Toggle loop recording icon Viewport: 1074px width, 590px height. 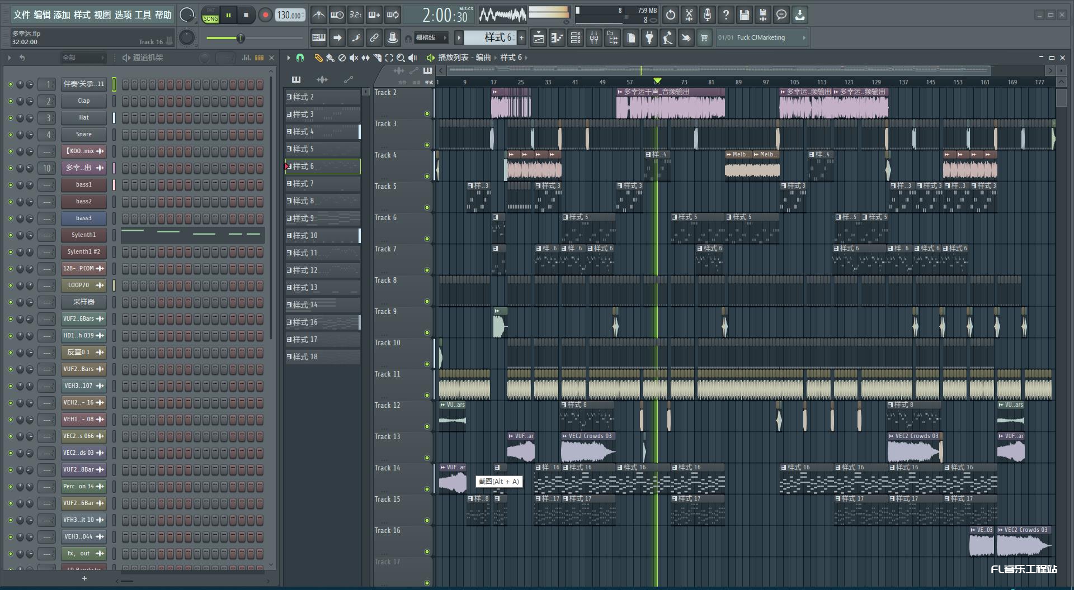pyautogui.click(x=393, y=15)
